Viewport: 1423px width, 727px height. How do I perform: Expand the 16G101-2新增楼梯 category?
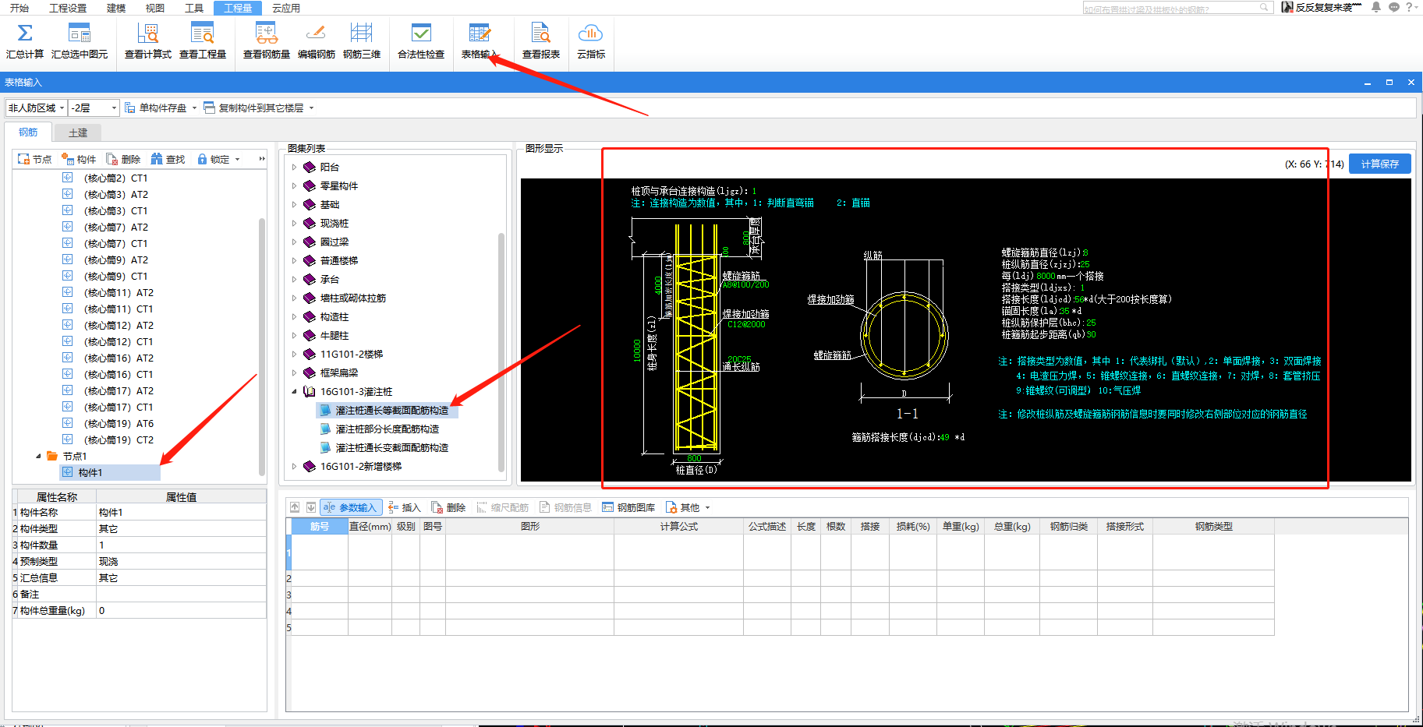[294, 466]
